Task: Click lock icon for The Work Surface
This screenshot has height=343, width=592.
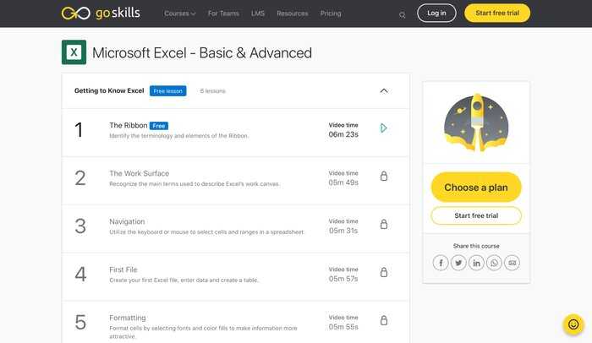Action: (x=384, y=176)
